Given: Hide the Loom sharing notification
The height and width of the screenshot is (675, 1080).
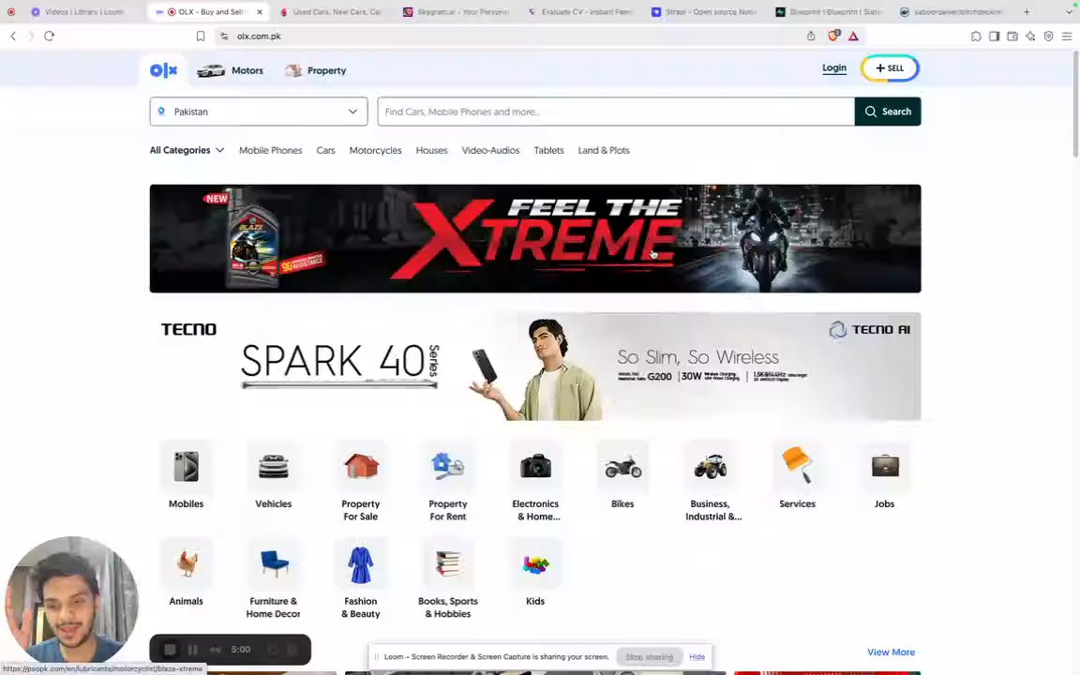Looking at the screenshot, I should pyautogui.click(x=697, y=656).
